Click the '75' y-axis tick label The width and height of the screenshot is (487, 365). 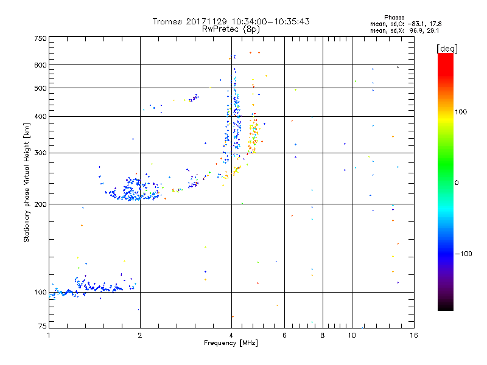tap(43, 326)
